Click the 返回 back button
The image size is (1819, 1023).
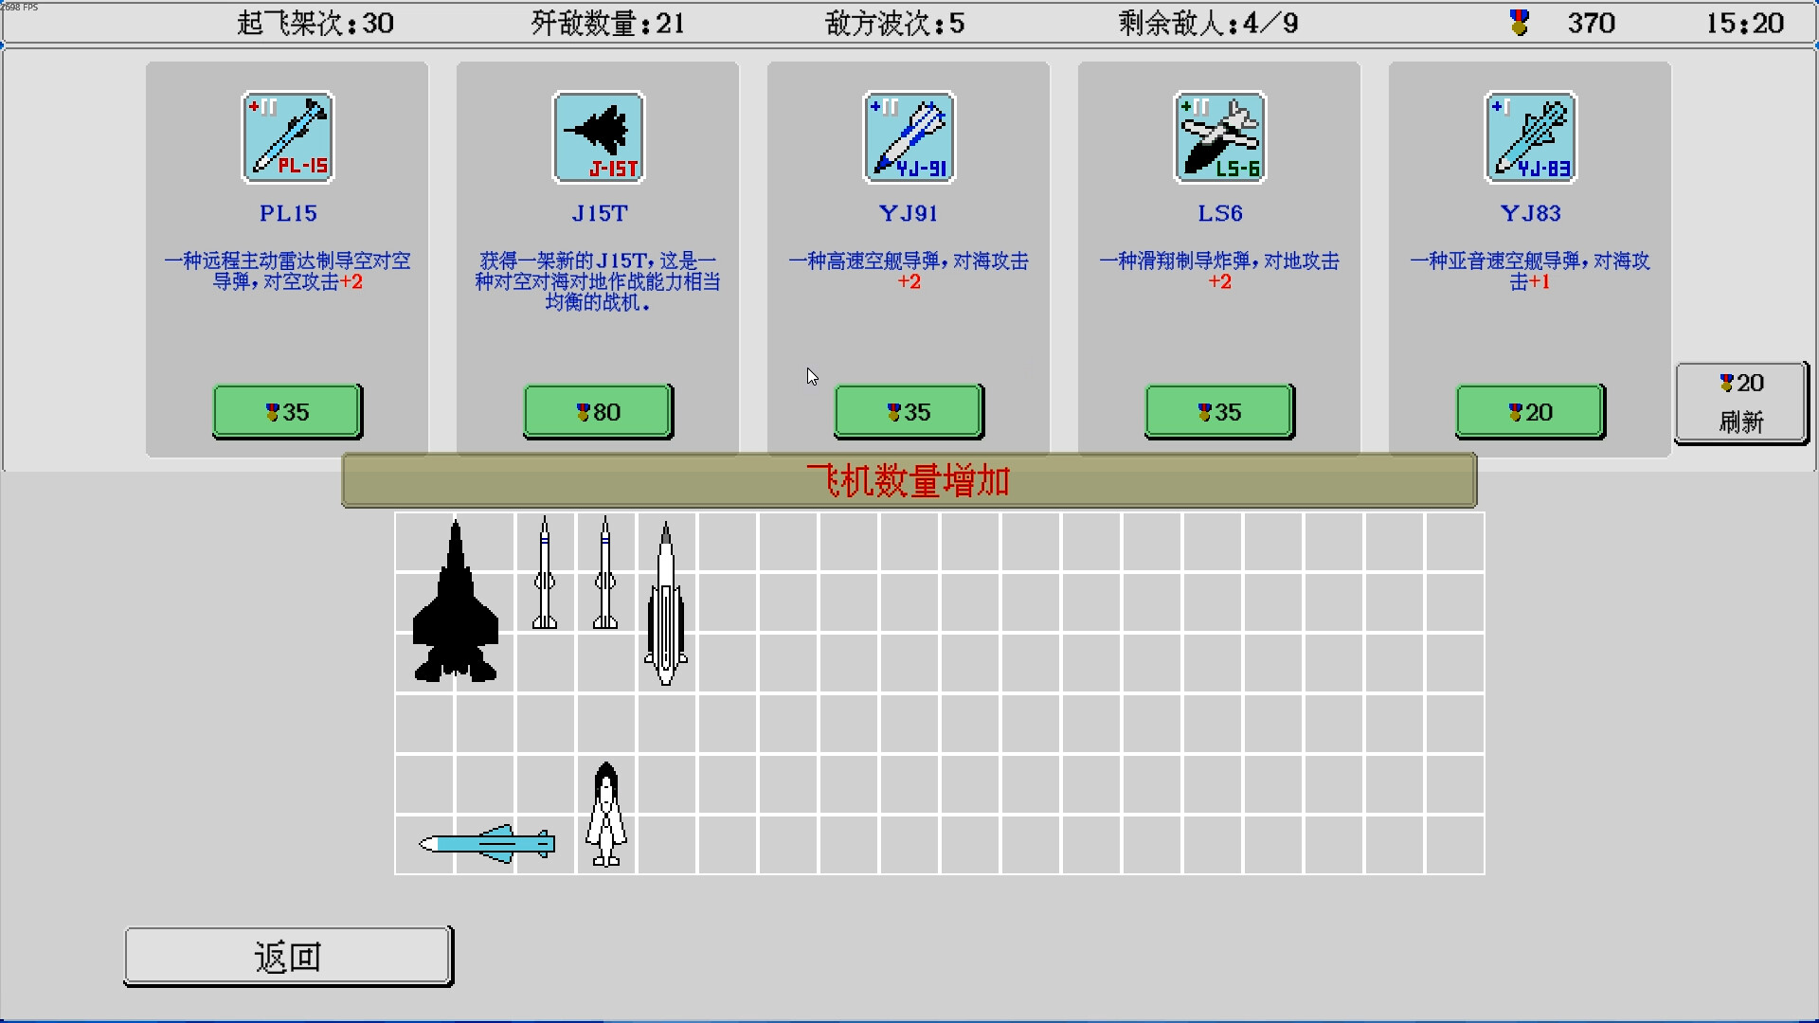(x=288, y=957)
